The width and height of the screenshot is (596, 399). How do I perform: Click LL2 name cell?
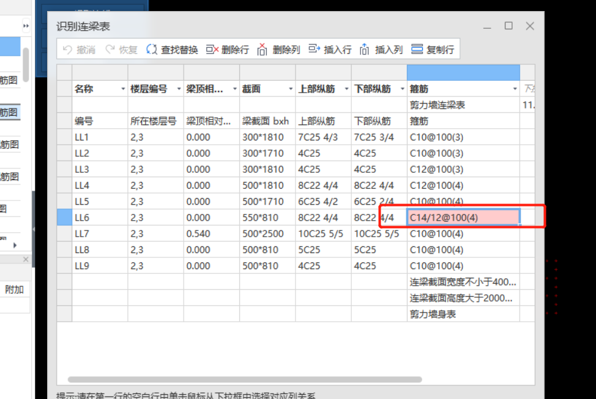tap(100, 153)
